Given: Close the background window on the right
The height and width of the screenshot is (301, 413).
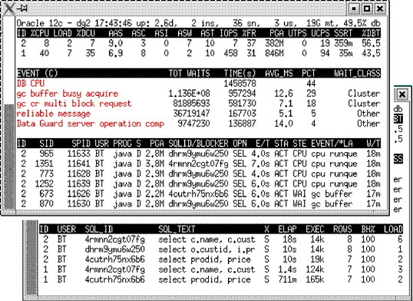Looking at the screenshot, I should tap(402, 94).
